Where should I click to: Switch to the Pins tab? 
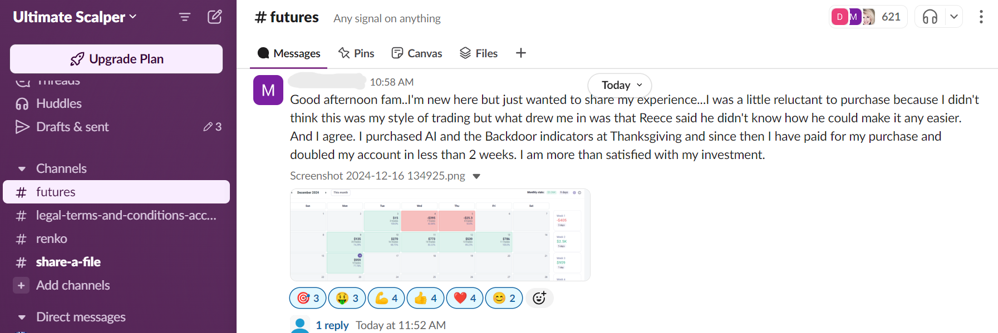click(356, 53)
